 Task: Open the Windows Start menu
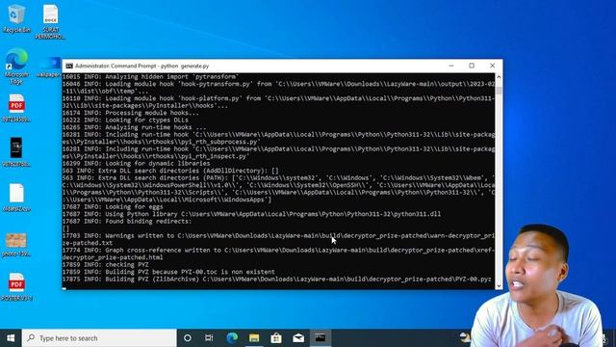[11, 338]
